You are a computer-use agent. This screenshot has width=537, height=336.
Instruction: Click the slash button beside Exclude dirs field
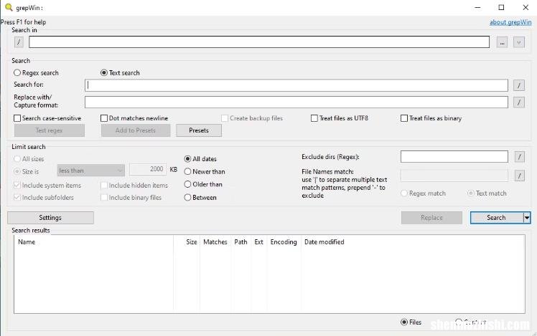click(519, 157)
